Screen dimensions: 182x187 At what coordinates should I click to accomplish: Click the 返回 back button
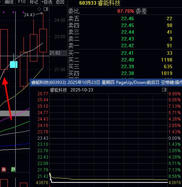[60, 2]
